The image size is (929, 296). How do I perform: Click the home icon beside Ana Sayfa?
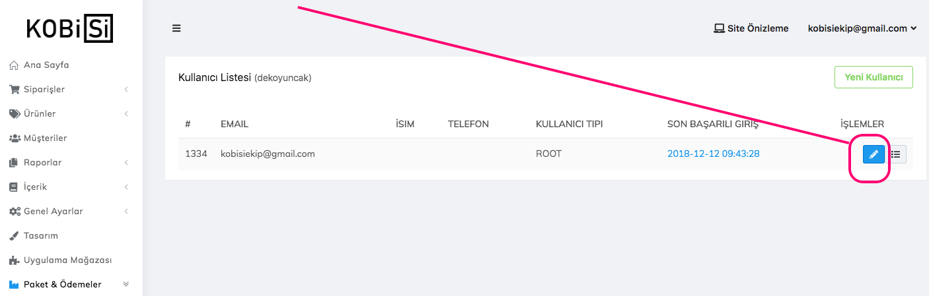(14, 65)
